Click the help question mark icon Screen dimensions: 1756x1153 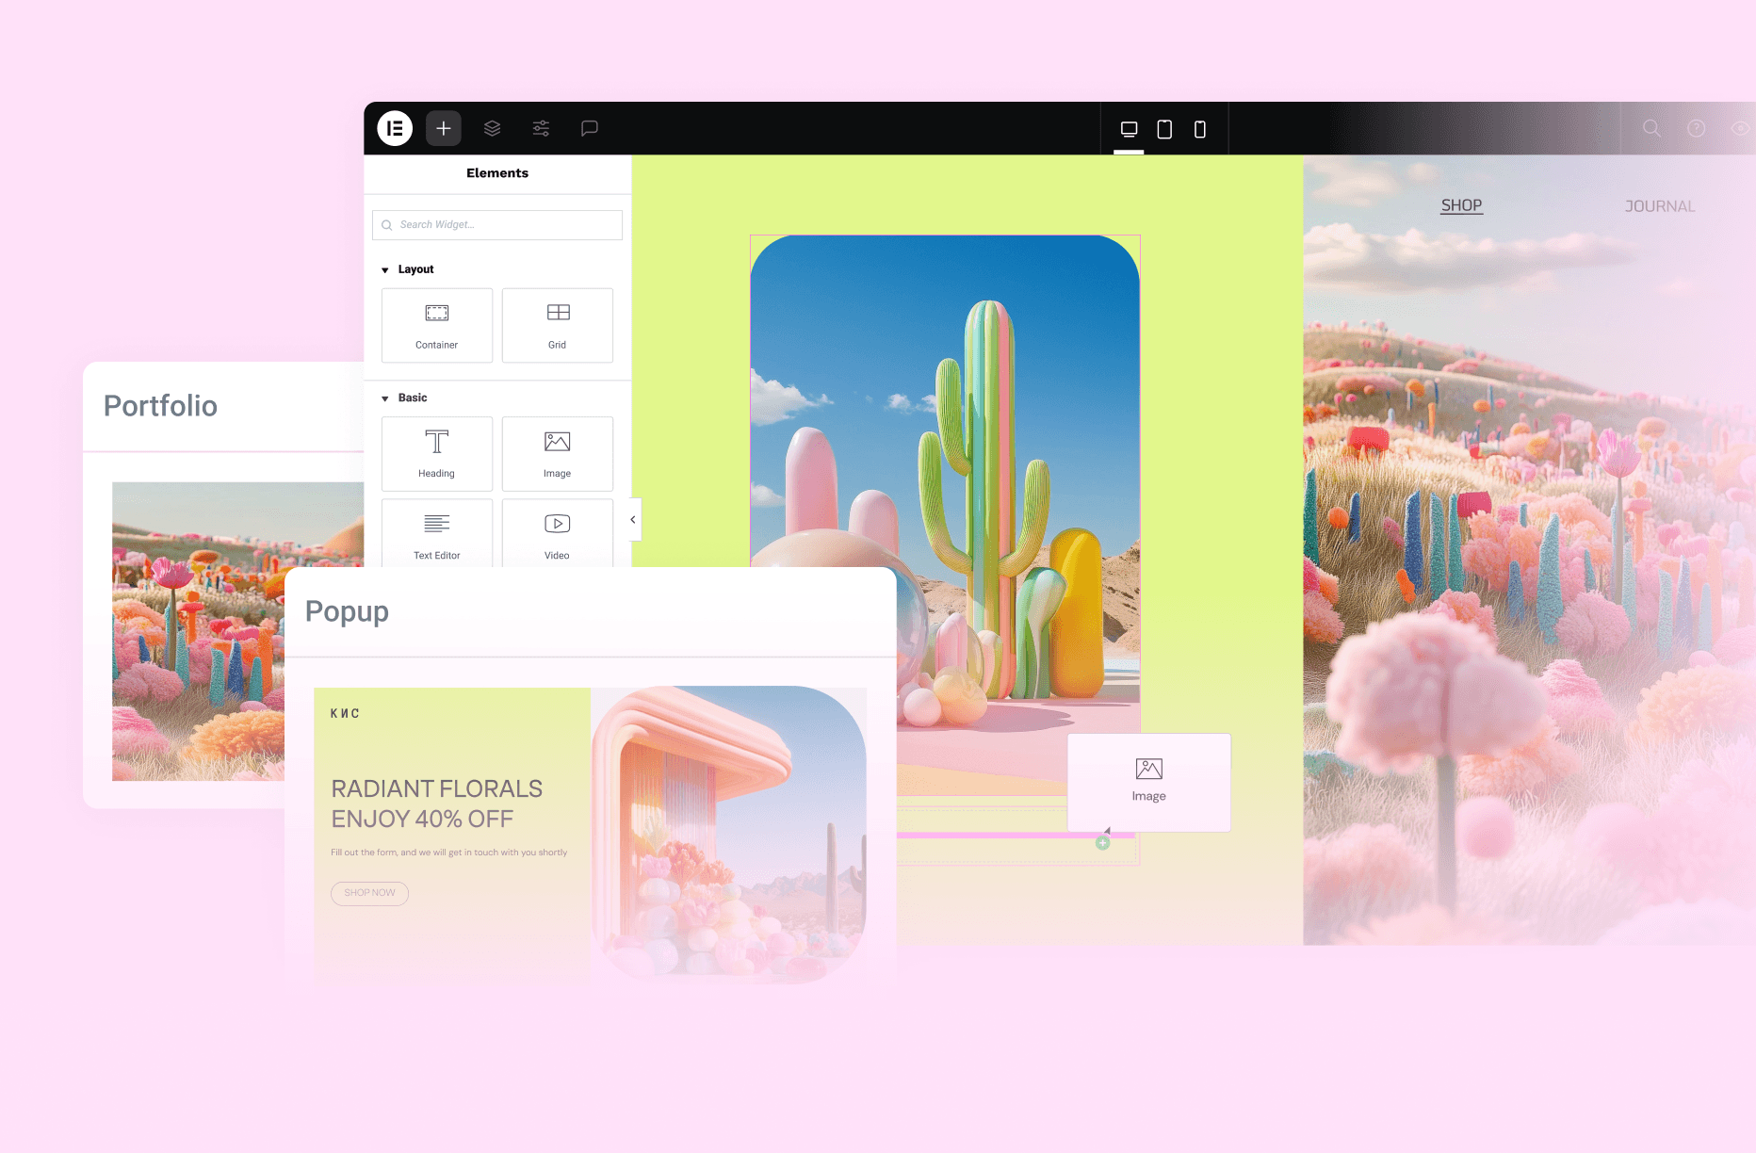tap(1696, 128)
